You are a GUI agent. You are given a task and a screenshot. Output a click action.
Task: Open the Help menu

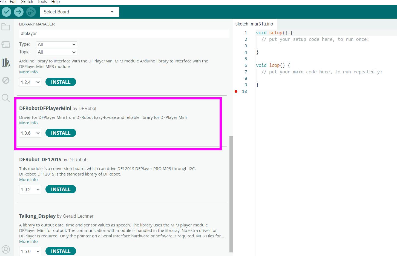[56, 2]
